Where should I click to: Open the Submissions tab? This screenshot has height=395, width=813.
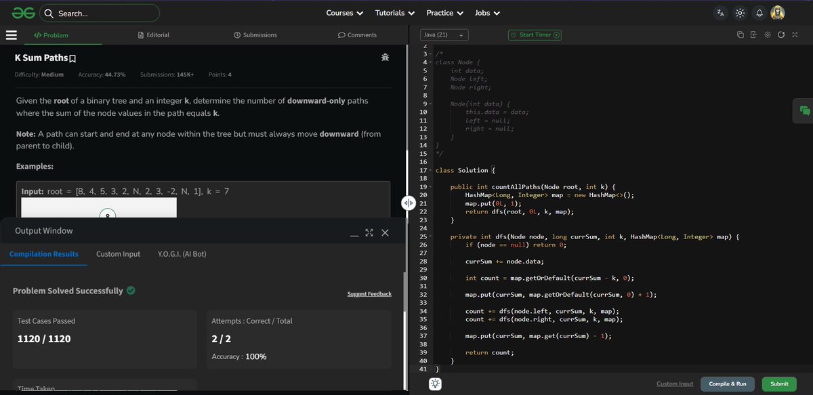coord(255,35)
